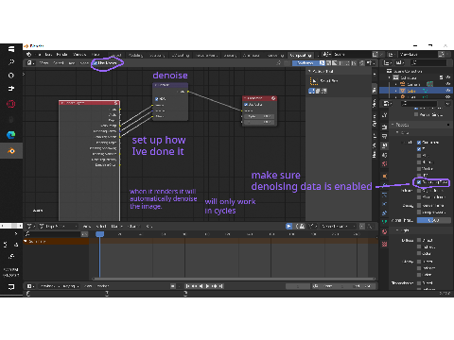Click the Light object icon in outliner
This screenshot has height=340, width=454.
[403, 97]
